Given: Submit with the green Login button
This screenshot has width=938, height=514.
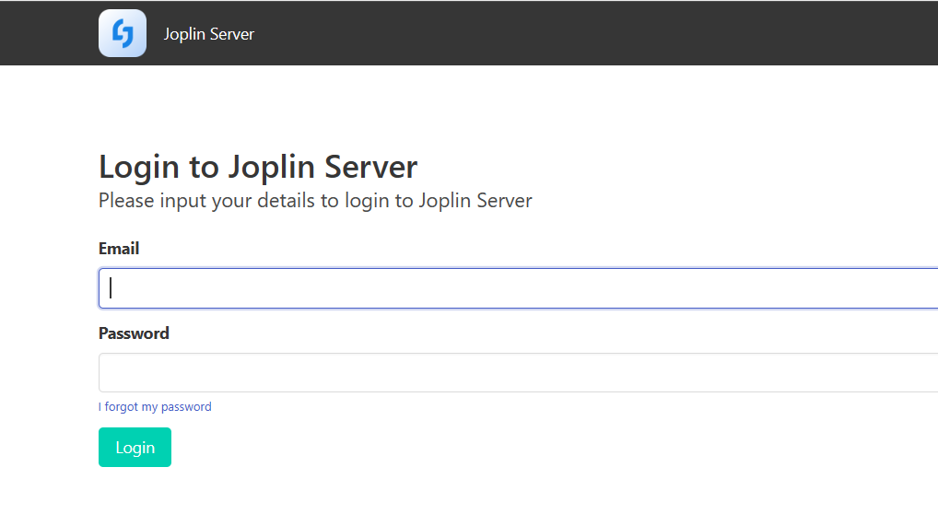Looking at the screenshot, I should [x=135, y=447].
